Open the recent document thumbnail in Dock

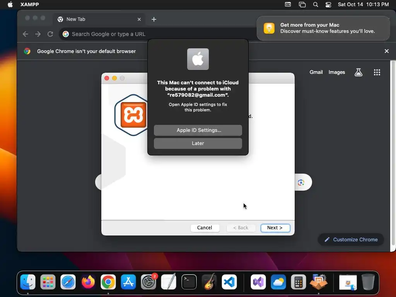click(x=348, y=282)
